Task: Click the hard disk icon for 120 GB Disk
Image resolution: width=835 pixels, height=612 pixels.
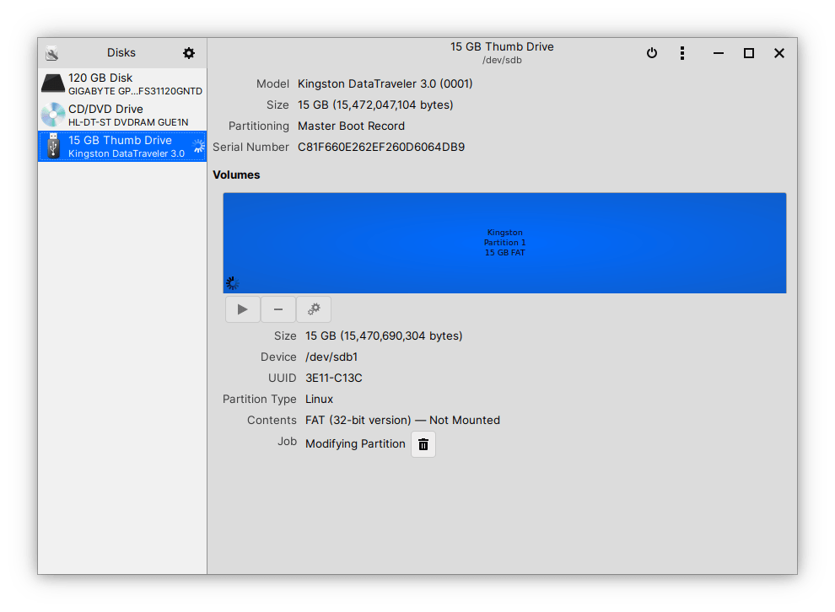Action: click(53, 83)
